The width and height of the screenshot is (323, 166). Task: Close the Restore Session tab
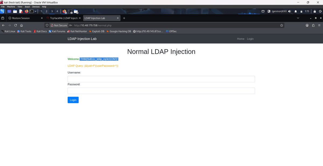coord(42,18)
